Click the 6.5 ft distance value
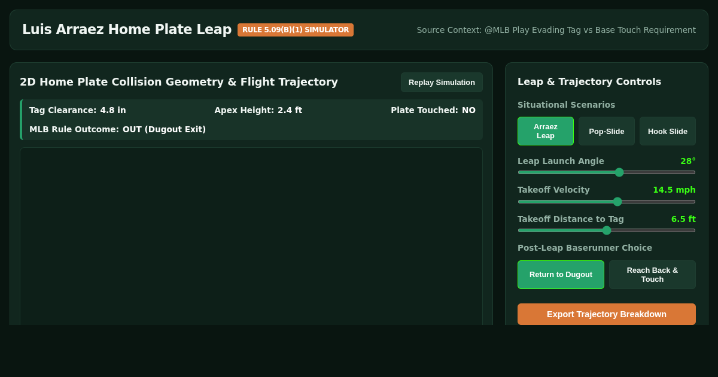 coord(683,219)
